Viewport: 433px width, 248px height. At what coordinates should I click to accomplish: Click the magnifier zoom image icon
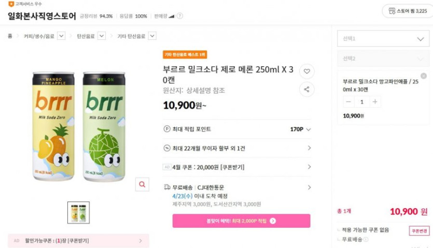click(x=142, y=184)
